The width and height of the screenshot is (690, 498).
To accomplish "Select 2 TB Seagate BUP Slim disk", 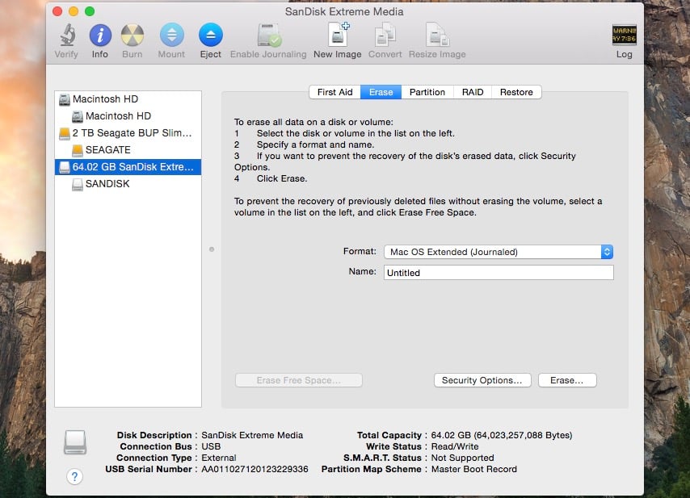I will (x=132, y=133).
